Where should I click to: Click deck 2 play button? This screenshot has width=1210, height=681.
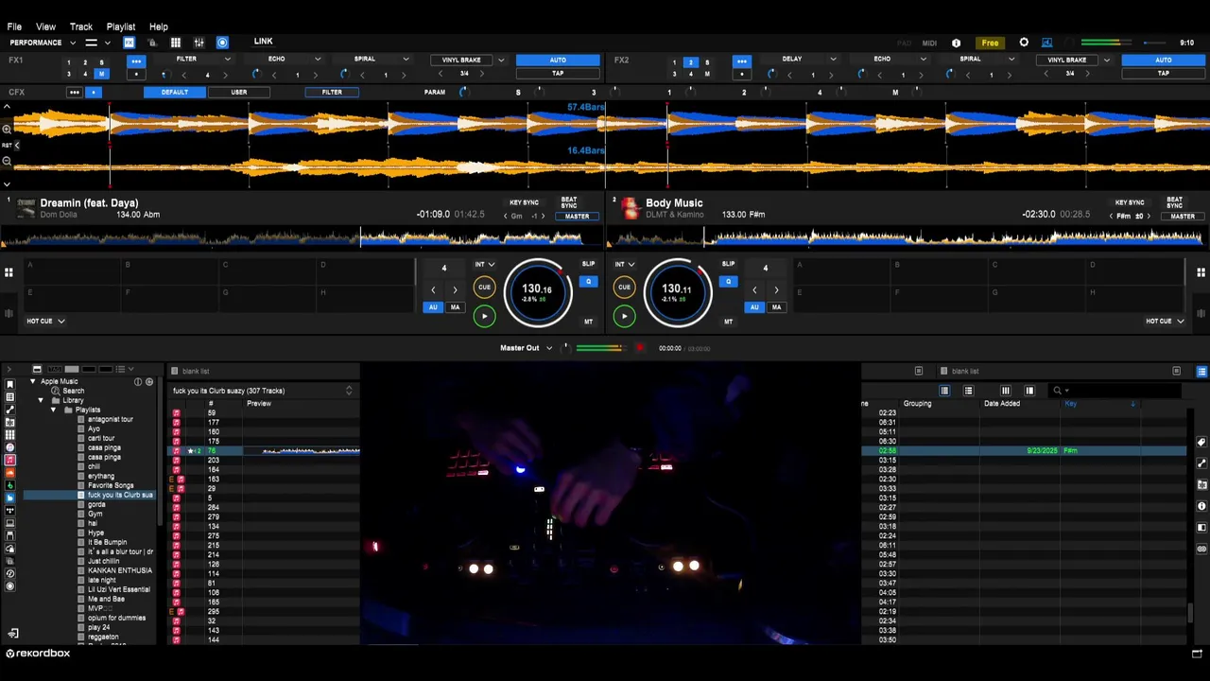pos(624,317)
